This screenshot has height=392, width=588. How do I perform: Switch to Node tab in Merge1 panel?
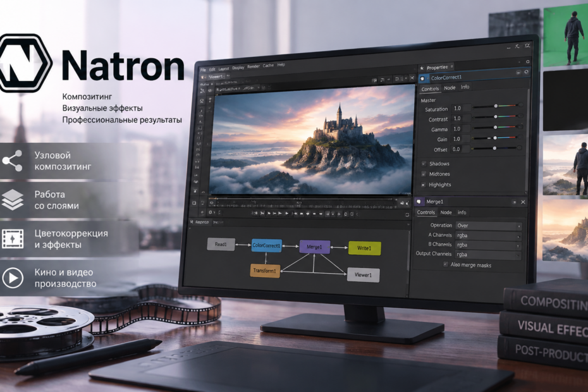pyautogui.click(x=446, y=212)
